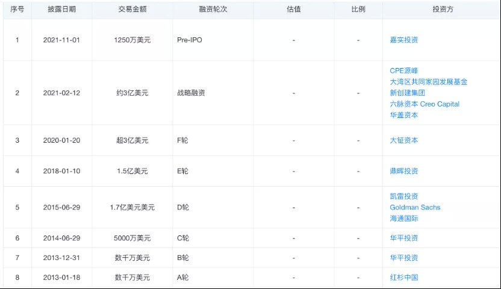
Task: Click the 序号 column header
Action: click(17, 9)
